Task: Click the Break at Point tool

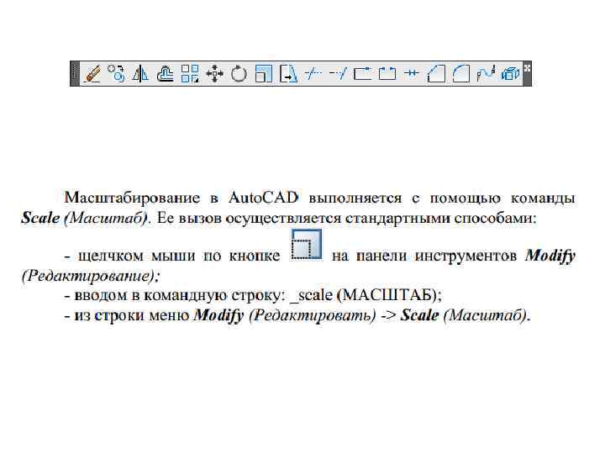Action: click(362, 73)
